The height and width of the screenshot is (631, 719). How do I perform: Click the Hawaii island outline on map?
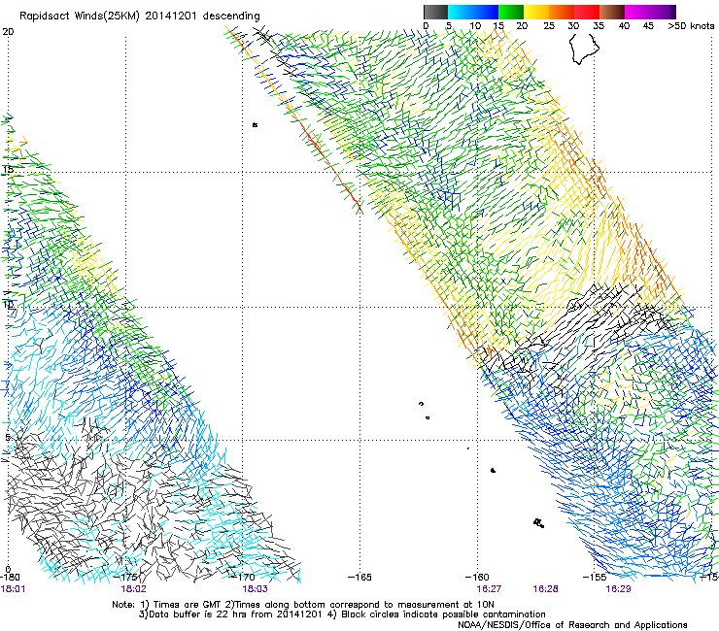584,50
